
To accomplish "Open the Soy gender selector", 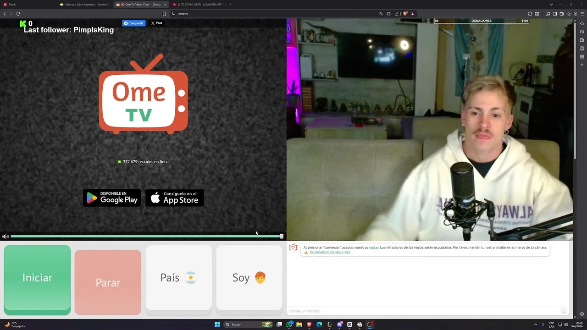I will 249,278.
